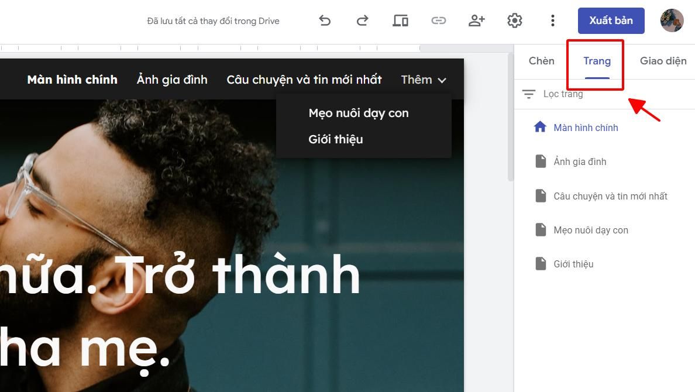Open the three-dot more menu
Image resolution: width=695 pixels, height=392 pixels.
pos(553,20)
